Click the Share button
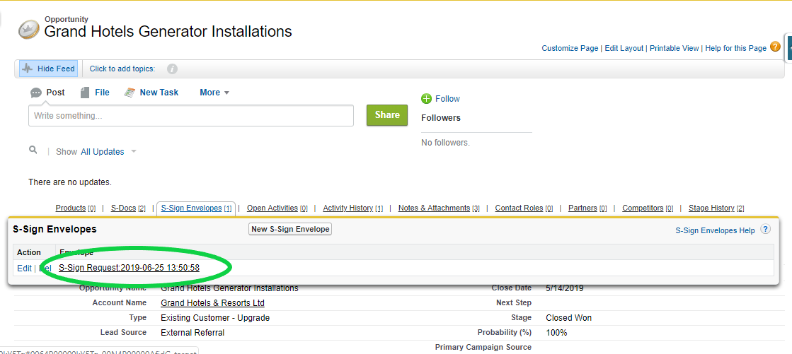Viewport: 792px width, 354px height. 387,115
